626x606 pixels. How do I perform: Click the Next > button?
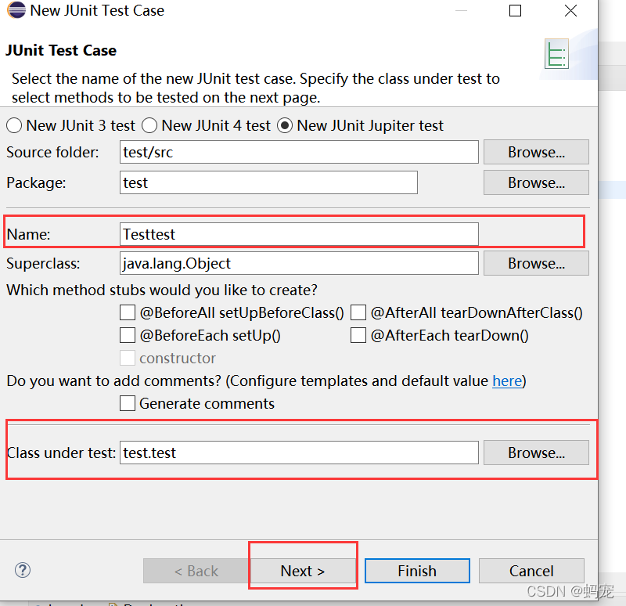(303, 571)
